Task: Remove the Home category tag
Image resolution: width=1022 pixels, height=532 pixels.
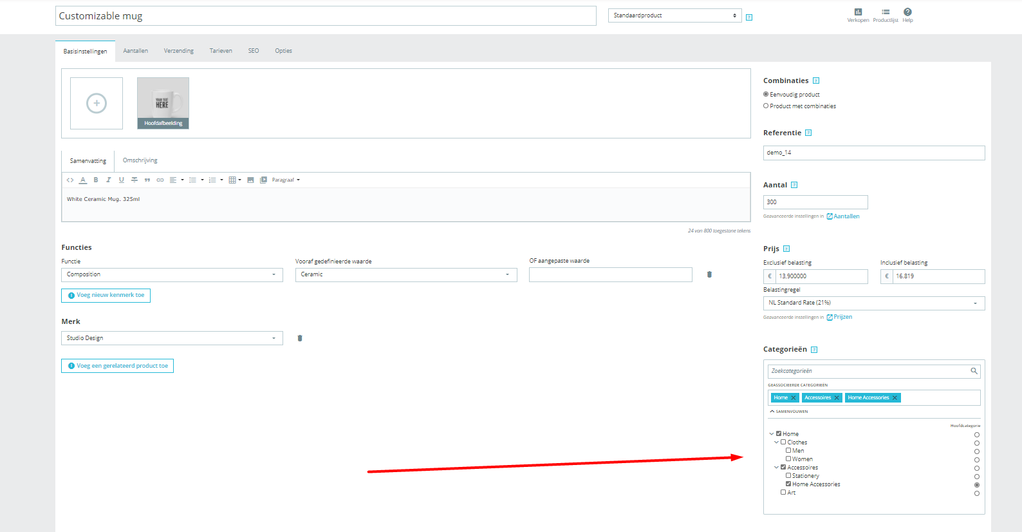Action: click(x=794, y=398)
